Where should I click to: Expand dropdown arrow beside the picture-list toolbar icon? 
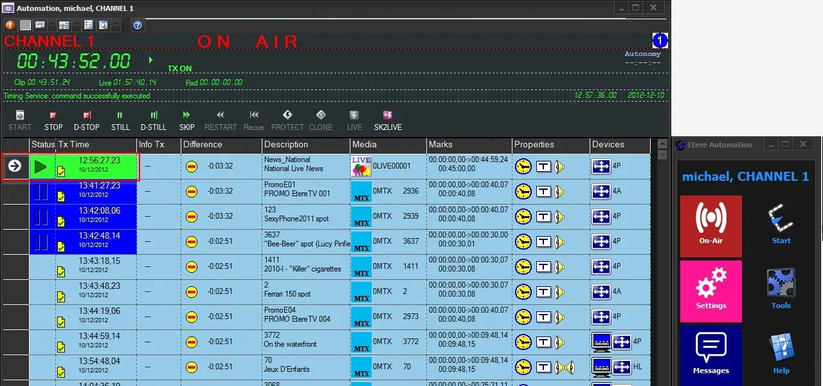pos(76,25)
